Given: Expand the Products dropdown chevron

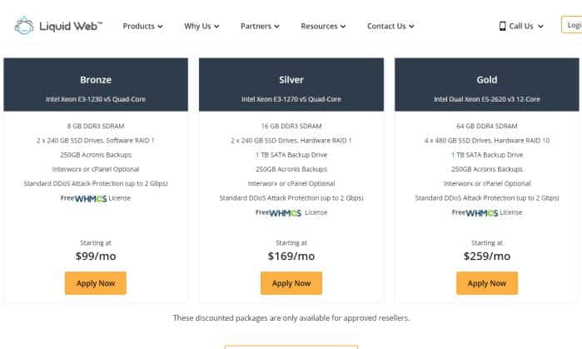Looking at the screenshot, I should pos(160,27).
